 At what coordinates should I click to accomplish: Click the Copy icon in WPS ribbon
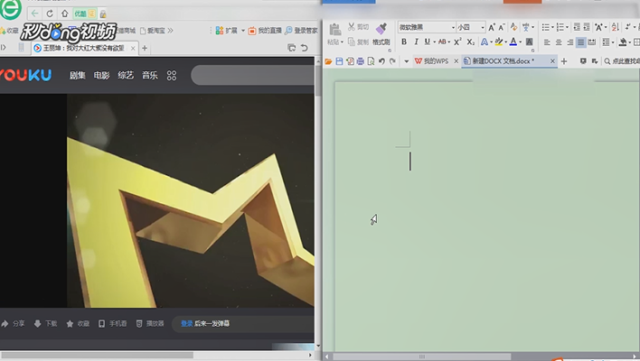tap(352, 42)
